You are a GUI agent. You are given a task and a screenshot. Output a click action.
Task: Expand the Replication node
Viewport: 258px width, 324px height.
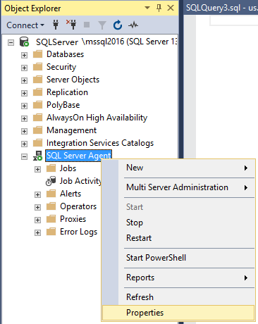click(x=24, y=93)
